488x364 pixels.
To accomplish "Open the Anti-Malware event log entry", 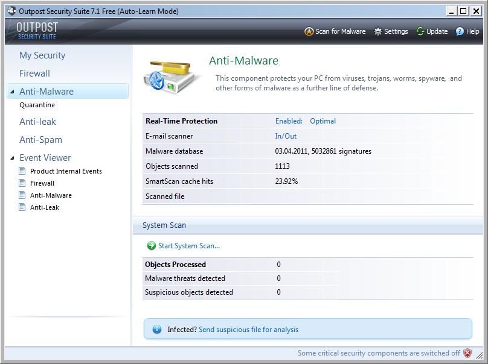I will click(51, 195).
